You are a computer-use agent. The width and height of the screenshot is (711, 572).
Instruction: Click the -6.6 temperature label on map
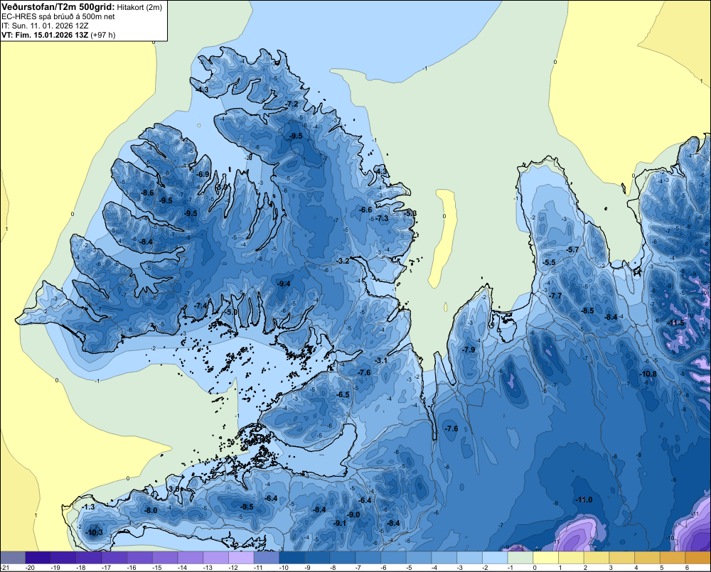365,210
